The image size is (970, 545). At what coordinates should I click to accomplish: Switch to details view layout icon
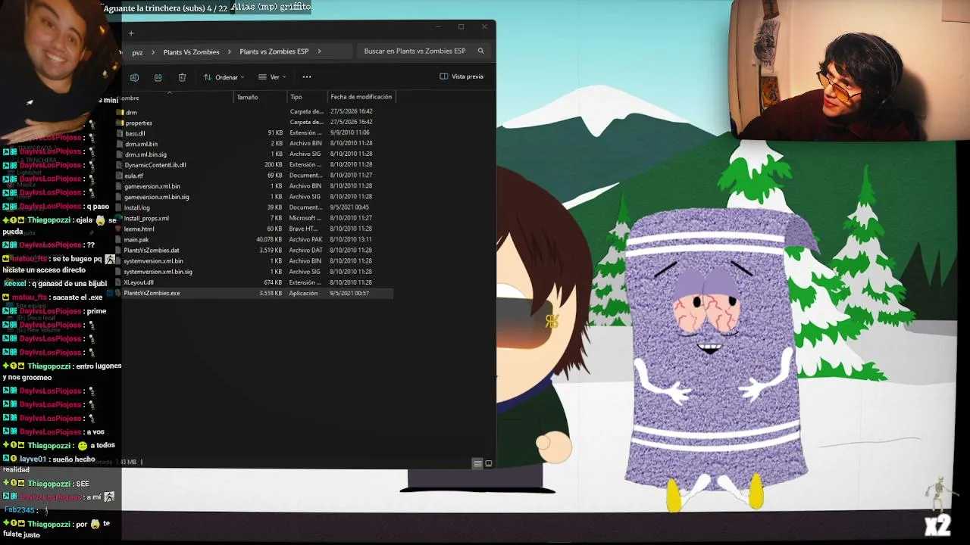478,463
